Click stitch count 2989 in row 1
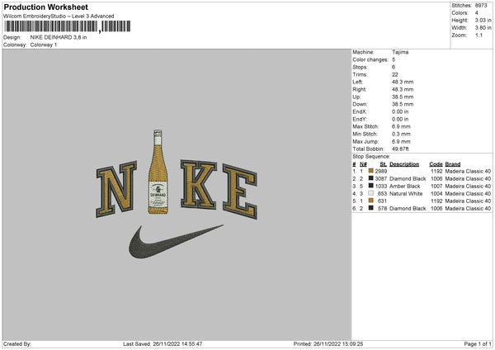Image resolution: width=495 pixels, height=350 pixels. tap(381, 171)
